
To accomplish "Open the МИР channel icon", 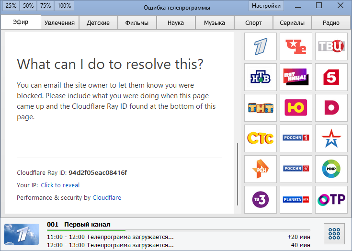I will point(331,169).
